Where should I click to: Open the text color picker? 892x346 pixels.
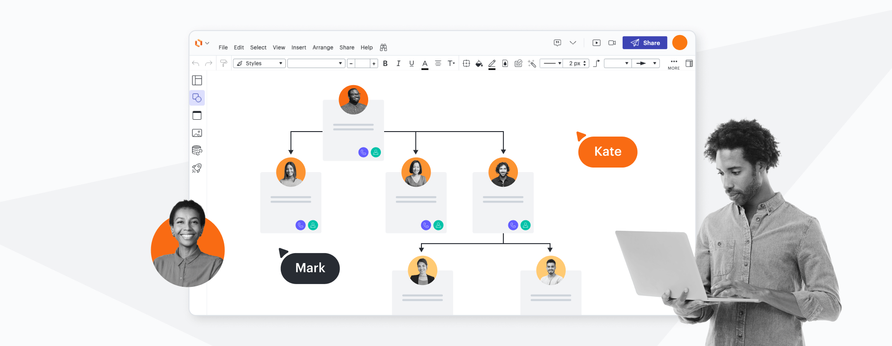click(425, 64)
